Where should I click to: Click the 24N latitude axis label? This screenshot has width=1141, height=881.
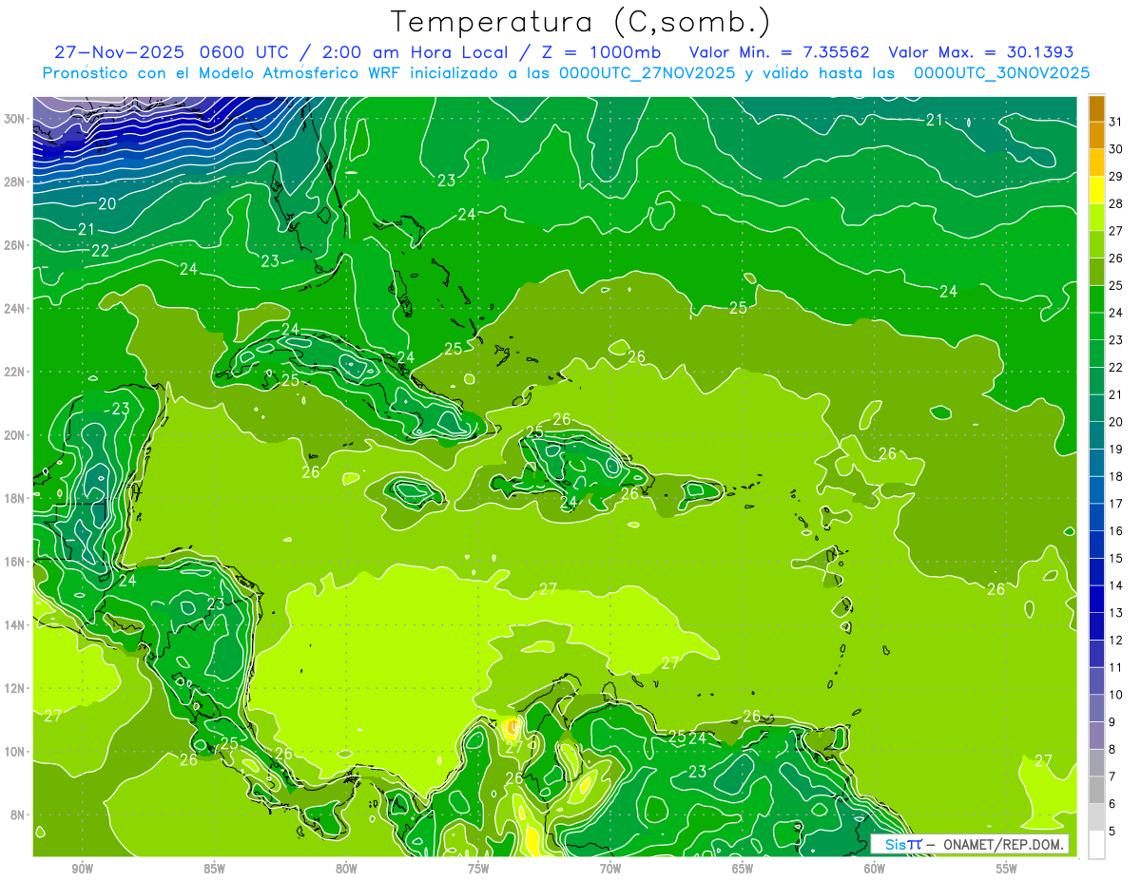click(x=16, y=309)
